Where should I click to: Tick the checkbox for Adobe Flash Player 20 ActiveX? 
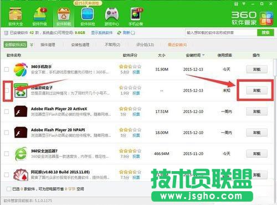click(x=7, y=112)
